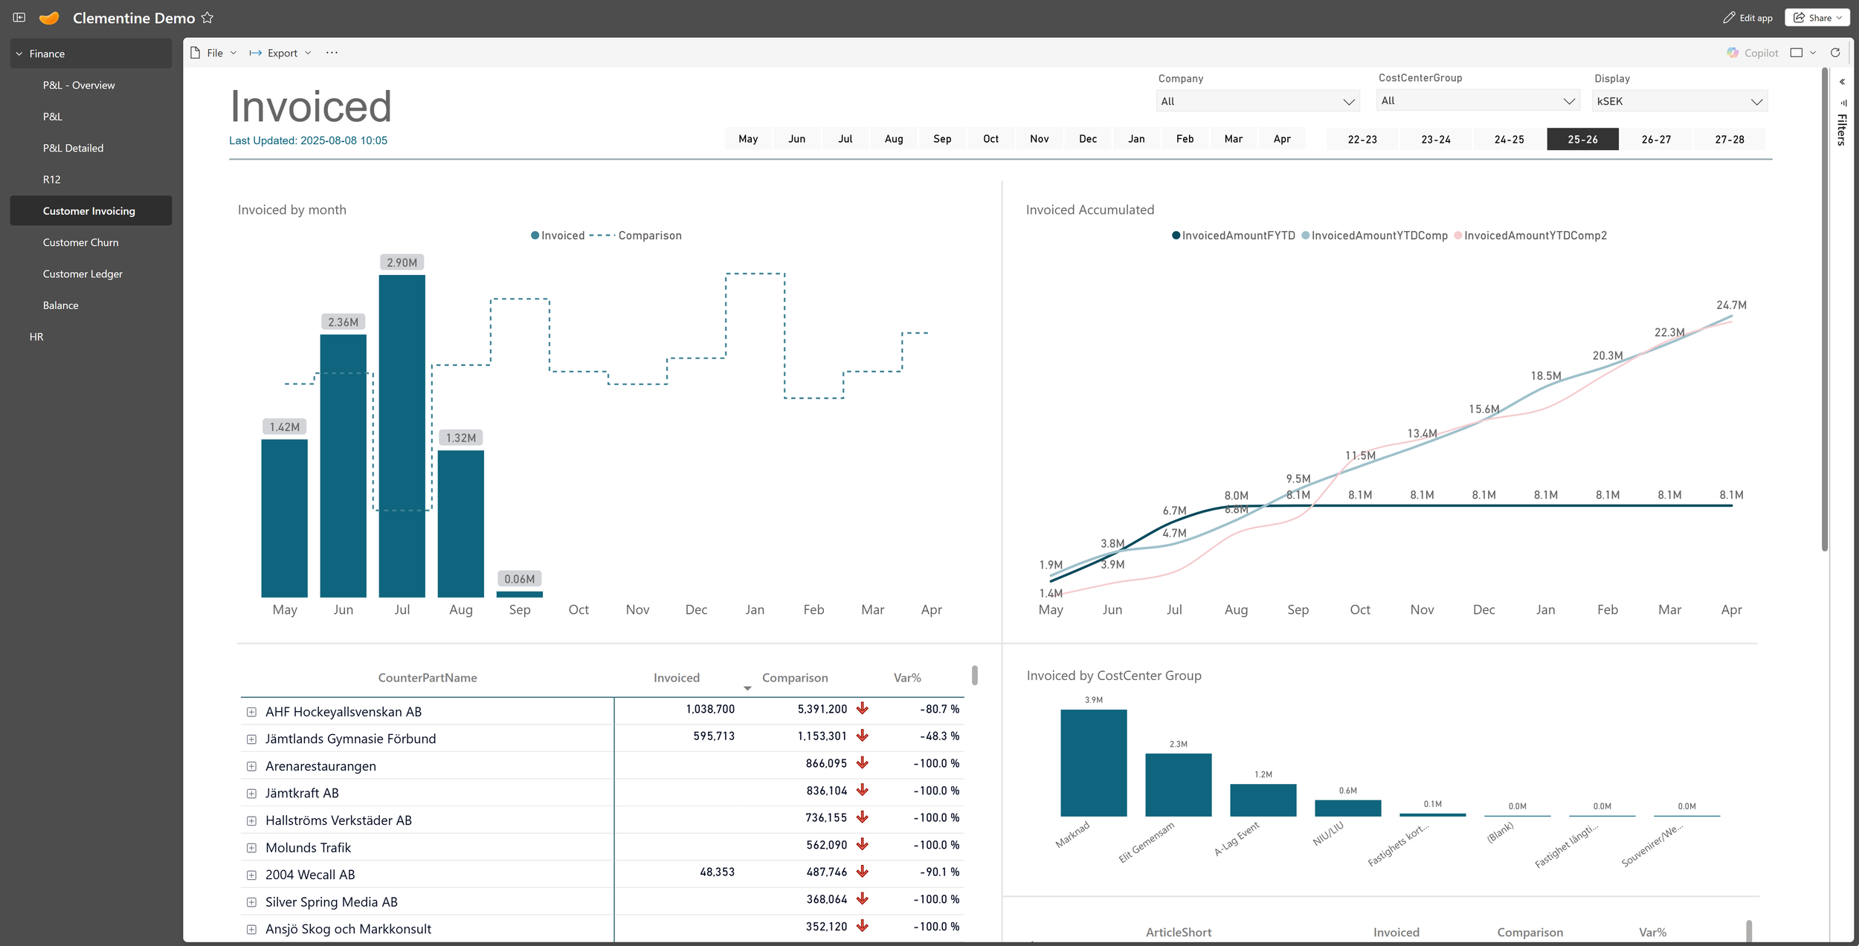Click the InvoicedAmountYTDComp2 pink legend marker

point(1457,236)
